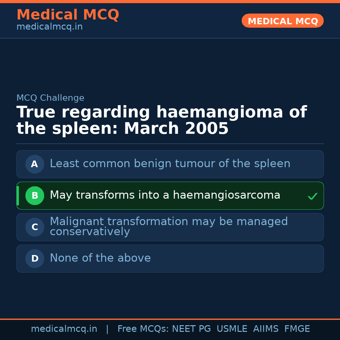
Task: Click the green checkmark icon
Action: [313, 196]
